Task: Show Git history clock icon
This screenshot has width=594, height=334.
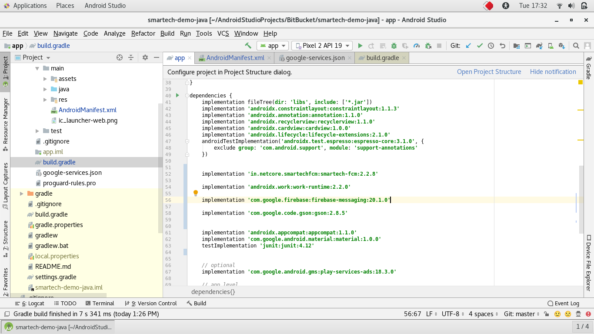Action: [x=491, y=46]
